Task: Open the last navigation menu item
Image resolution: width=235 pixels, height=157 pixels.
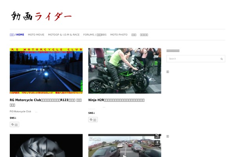Action: (144, 35)
